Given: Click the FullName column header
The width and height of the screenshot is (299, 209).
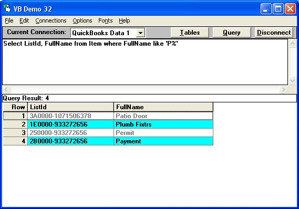Looking at the screenshot, I should pos(163,107).
